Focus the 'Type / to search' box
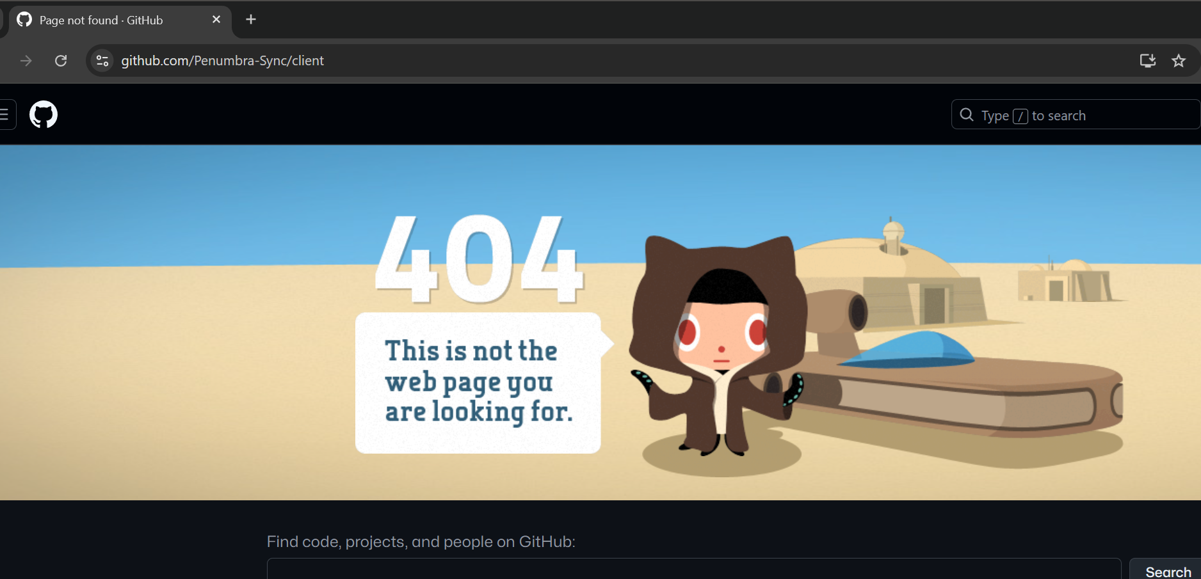The height and width of the screenshot is (579, 1201). point(1076,115)
